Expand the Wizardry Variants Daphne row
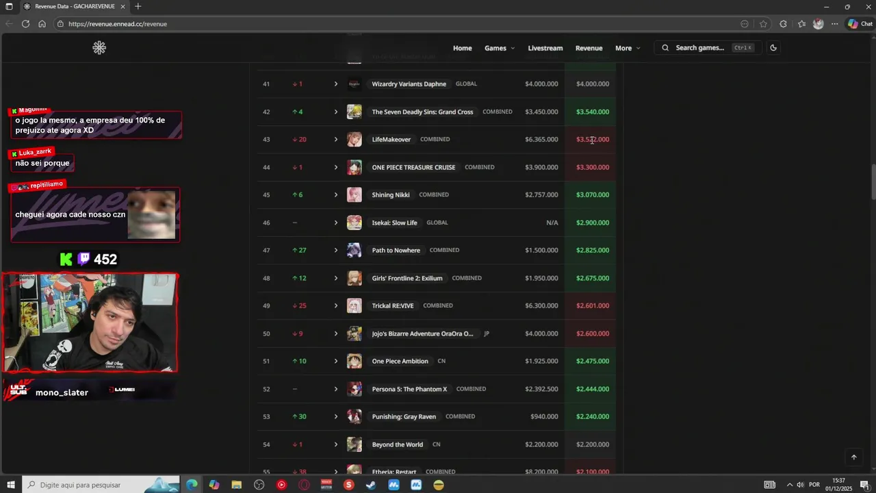The image size is (876, 493). pos(336,84)
